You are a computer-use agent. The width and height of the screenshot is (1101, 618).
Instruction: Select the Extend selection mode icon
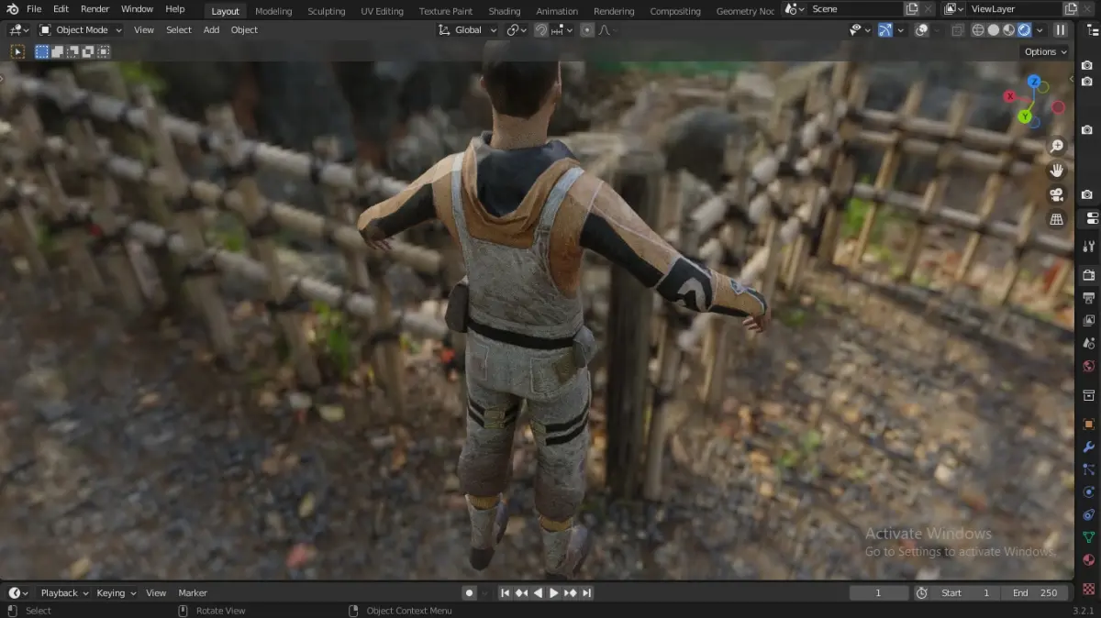(57, 51)
